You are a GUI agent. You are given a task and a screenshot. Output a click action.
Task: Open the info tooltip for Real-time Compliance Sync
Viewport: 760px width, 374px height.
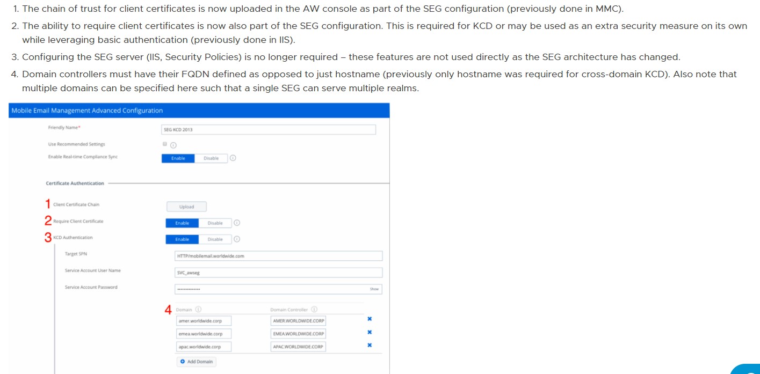(x=233, y=158)
